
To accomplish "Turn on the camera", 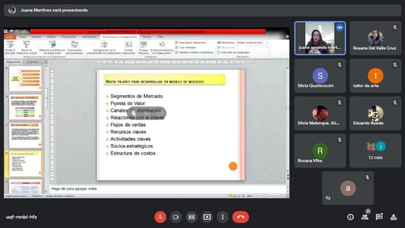I will (x=176, y=217).
